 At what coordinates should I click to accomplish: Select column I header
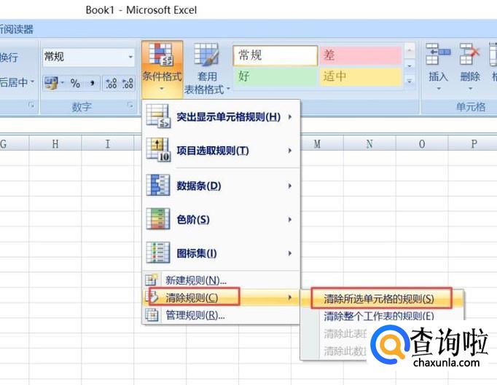tap(107, 144)
